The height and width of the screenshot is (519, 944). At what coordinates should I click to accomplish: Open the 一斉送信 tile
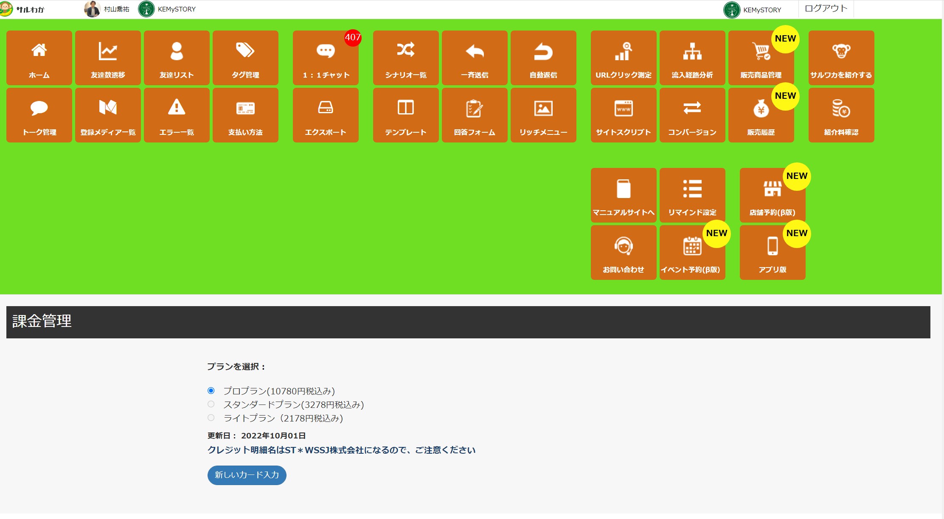475,58
